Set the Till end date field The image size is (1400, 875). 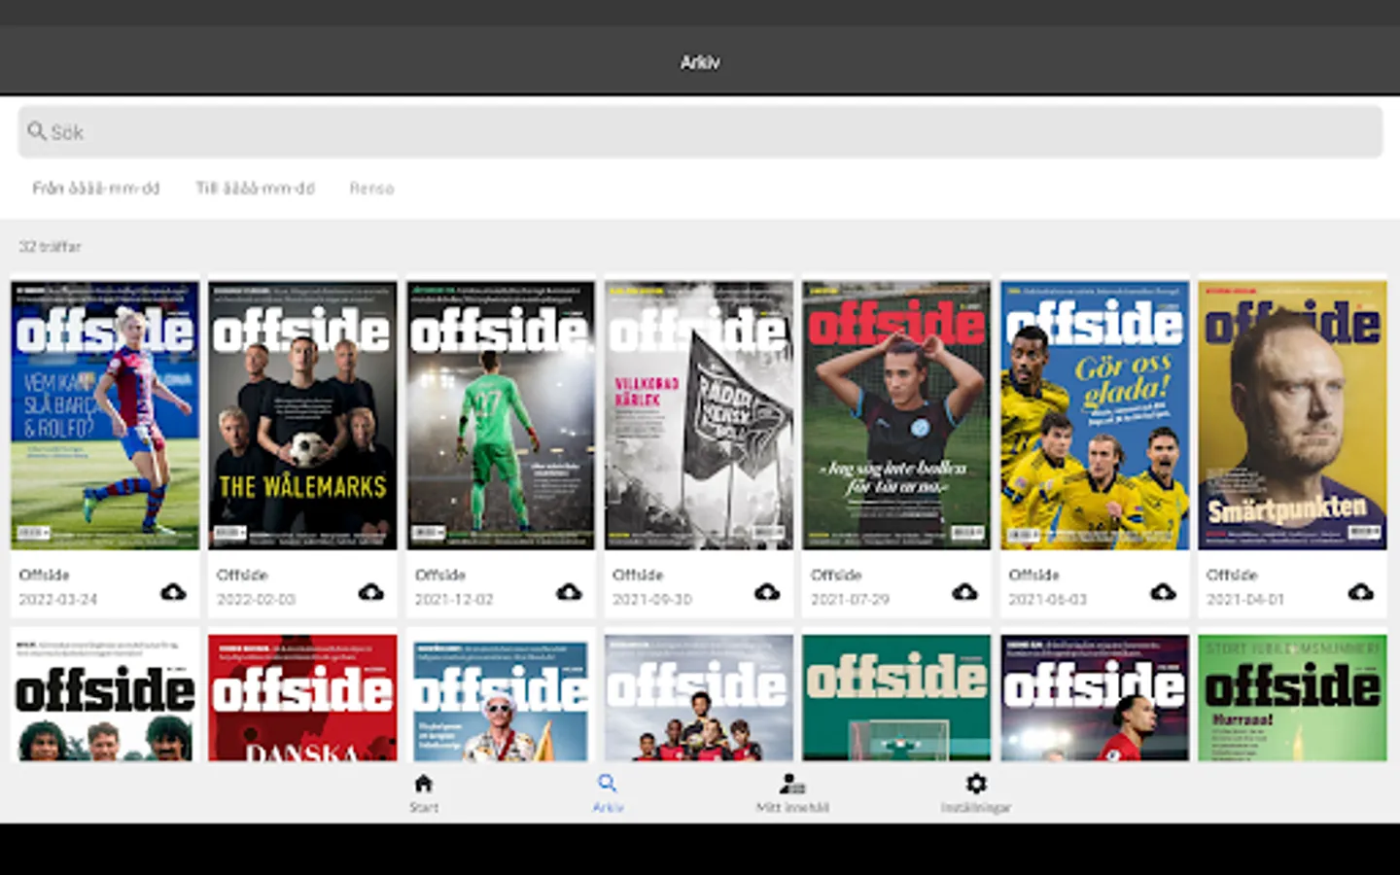point(256,188)
